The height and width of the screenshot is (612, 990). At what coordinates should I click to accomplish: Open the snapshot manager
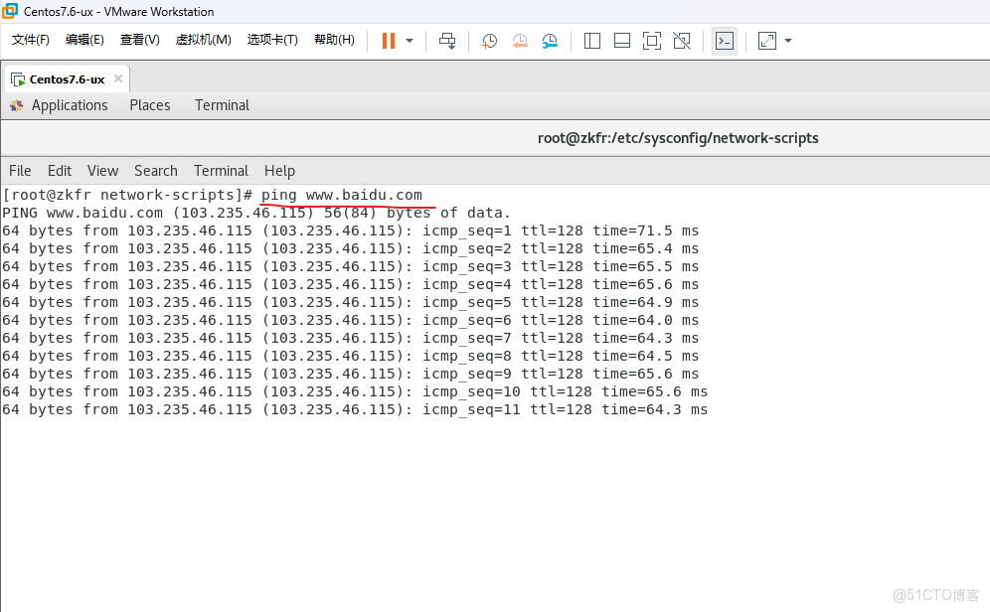[550, 41]
